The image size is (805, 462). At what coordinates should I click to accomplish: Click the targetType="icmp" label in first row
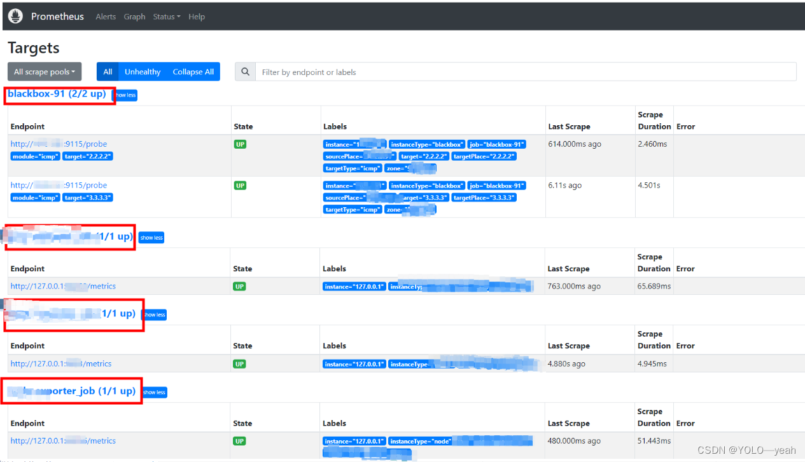coord(353,168)
